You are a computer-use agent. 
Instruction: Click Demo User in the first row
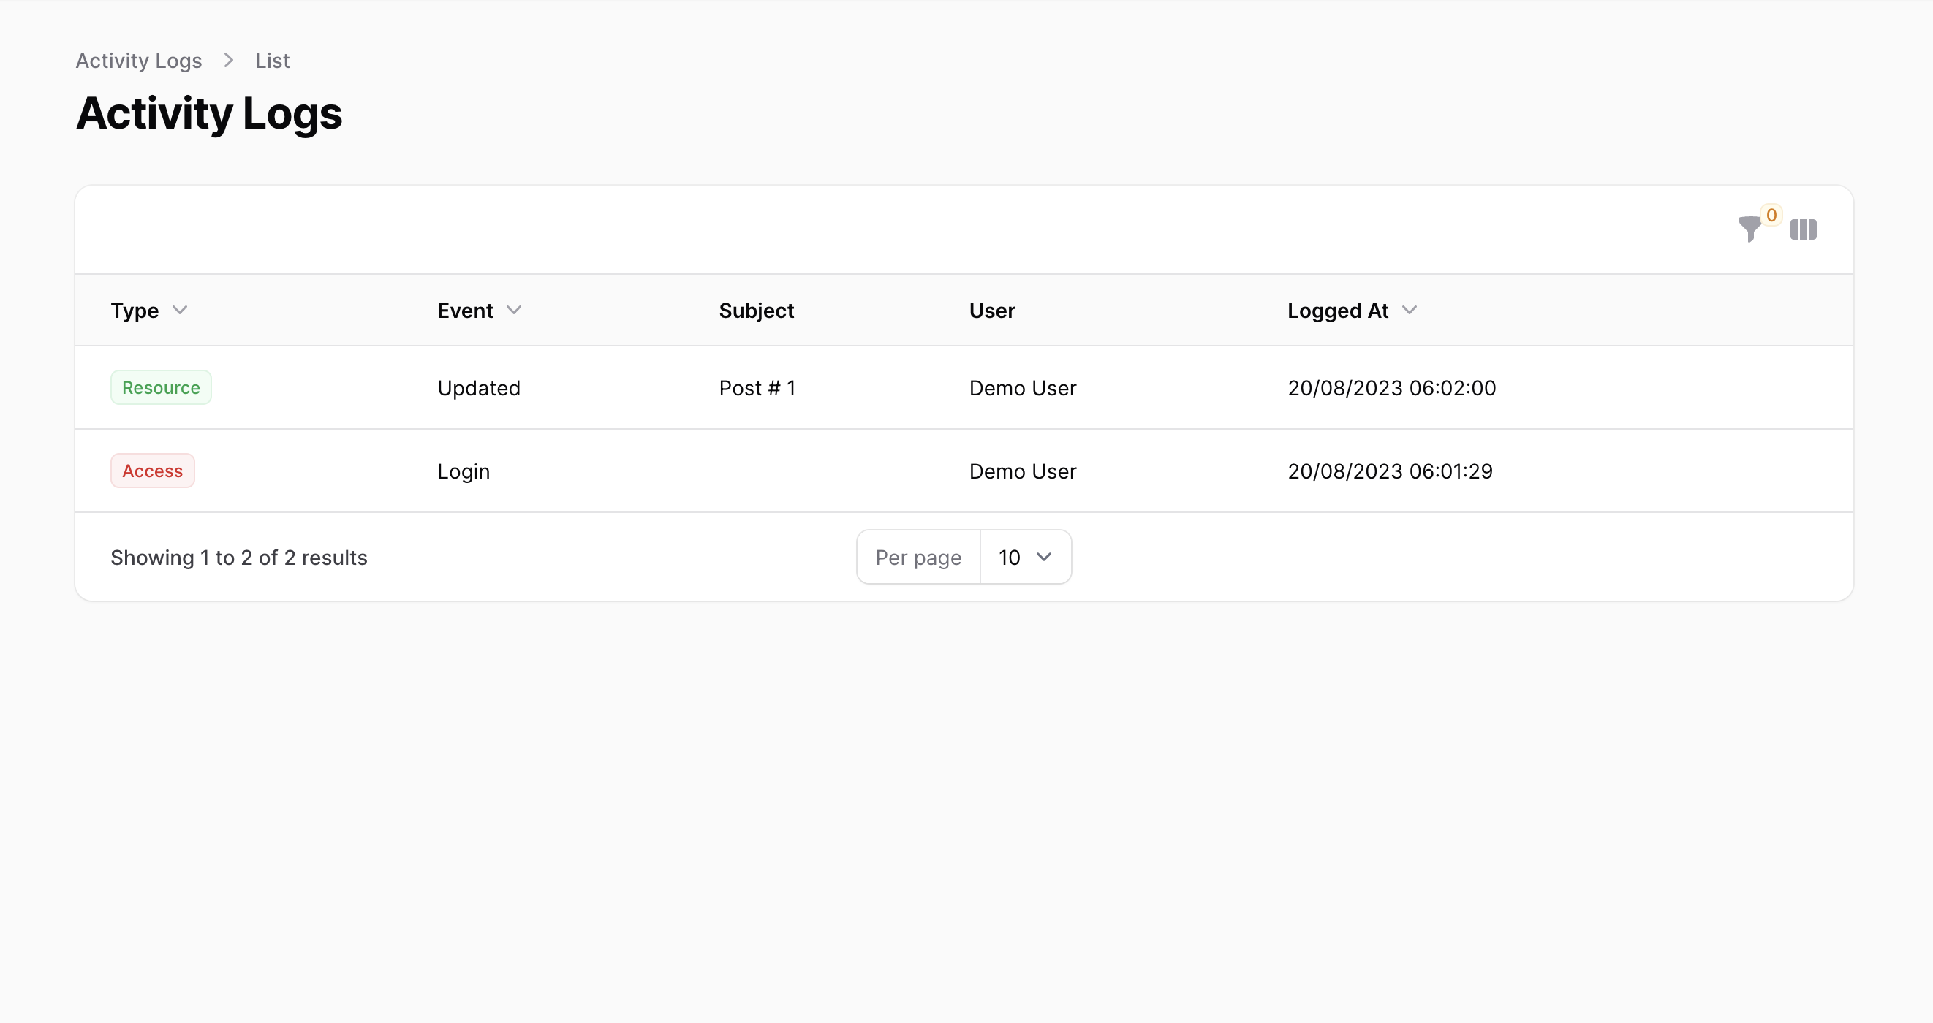pyautogui.click(x=1022, y=387)
